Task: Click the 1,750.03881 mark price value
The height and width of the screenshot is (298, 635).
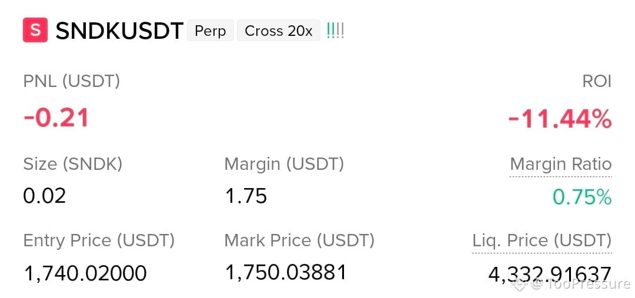Action: click(286, 272)
